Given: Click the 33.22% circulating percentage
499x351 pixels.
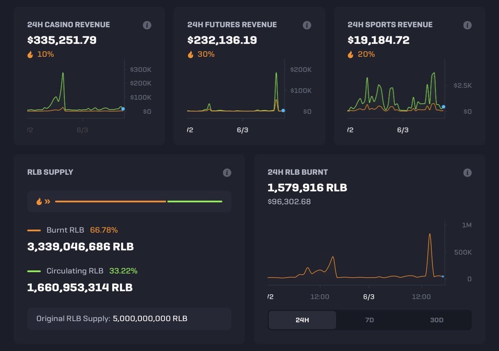Looking at the screenshot, I should (x=124, y=271).
